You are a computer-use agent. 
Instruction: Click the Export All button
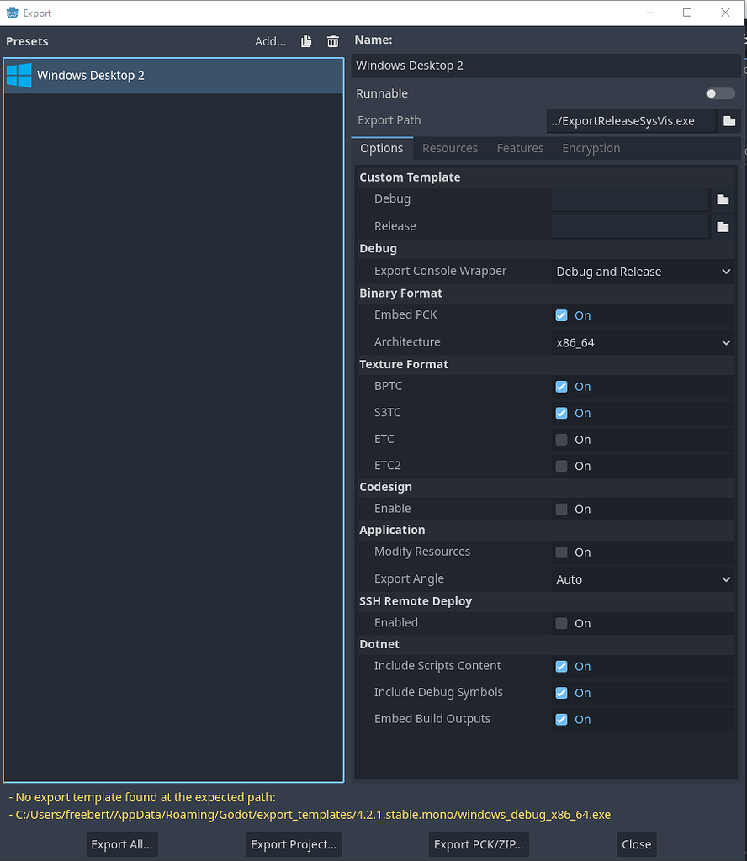click(121, 844)
